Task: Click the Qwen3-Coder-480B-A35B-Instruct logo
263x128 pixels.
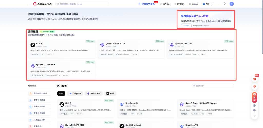Action: (182, 104)
